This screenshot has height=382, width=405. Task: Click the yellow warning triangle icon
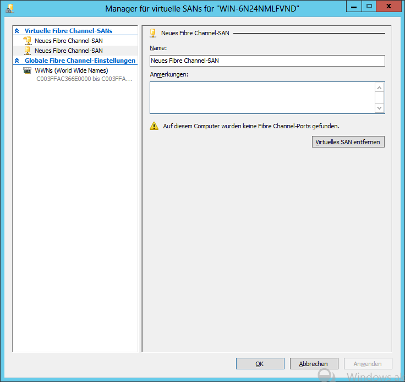(154, 126)
